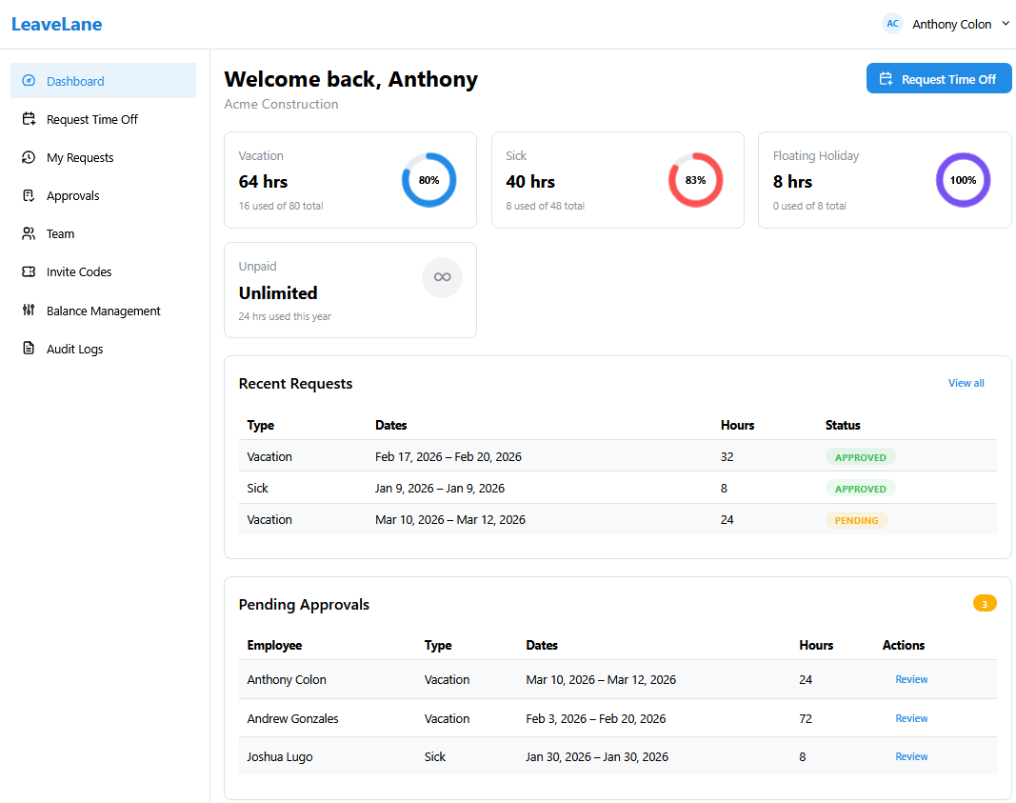Click the Actions column header

[904, 646]
